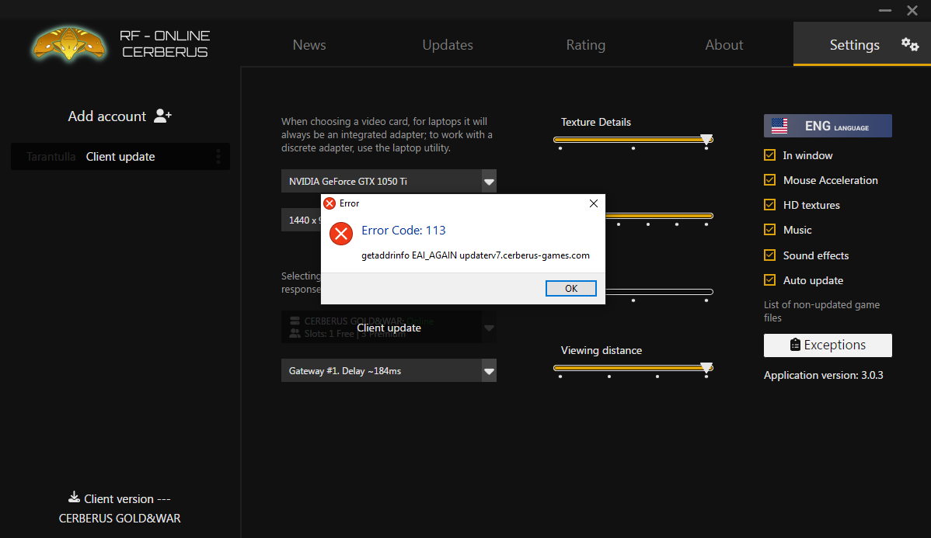Disable Sound effects checkbox

pos(769,255)
